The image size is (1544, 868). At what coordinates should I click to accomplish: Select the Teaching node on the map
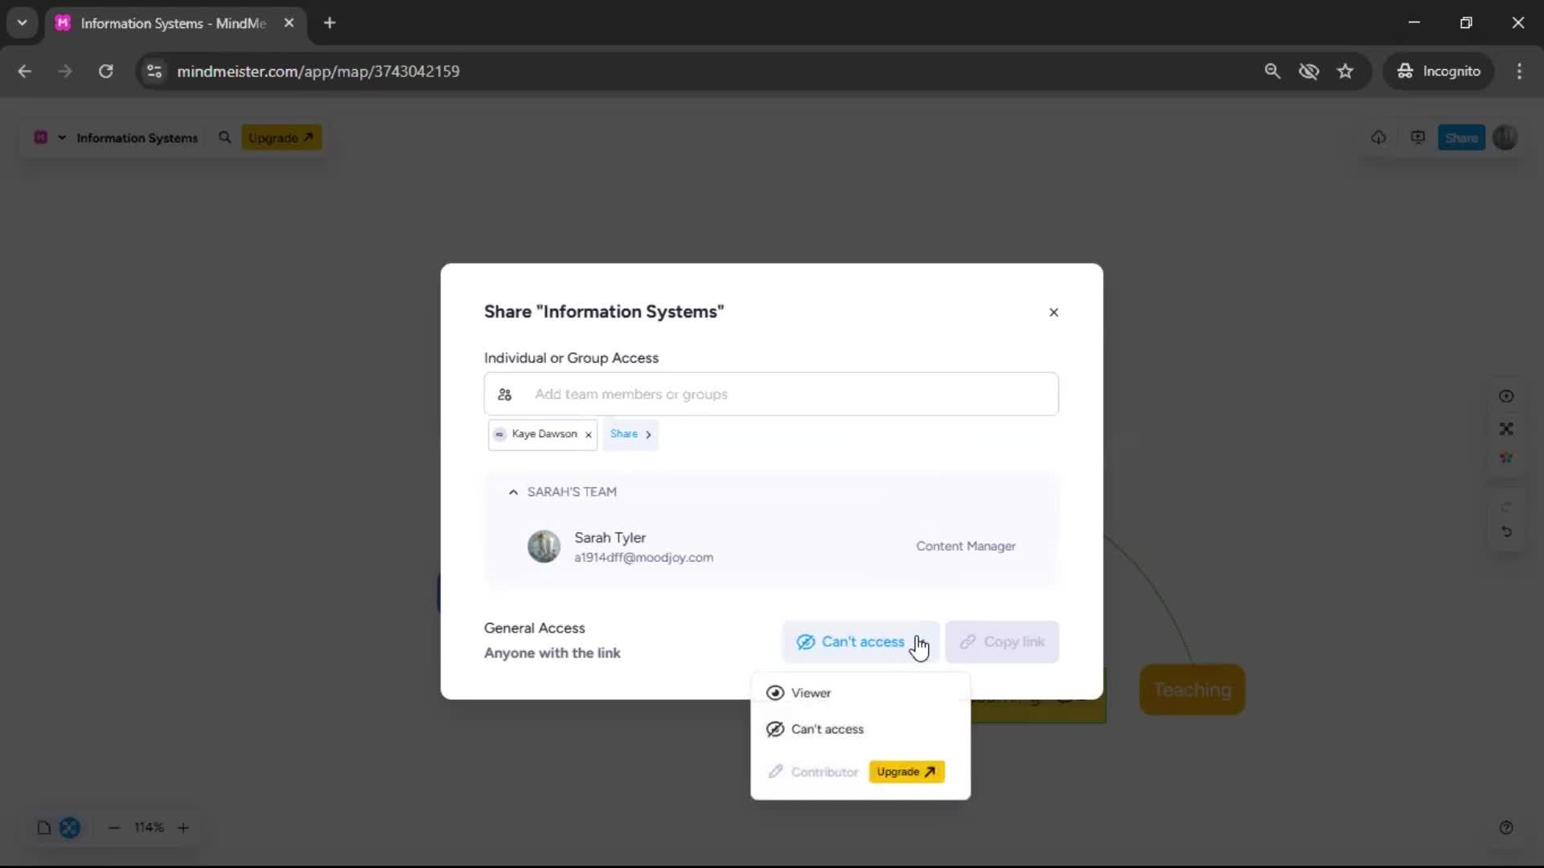[x=1192, y=690]
